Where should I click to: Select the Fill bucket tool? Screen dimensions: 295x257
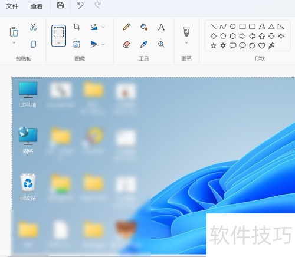[144, 27]
